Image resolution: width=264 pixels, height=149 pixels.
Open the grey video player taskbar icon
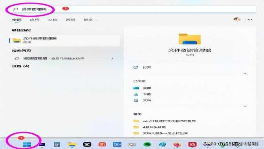pyautogui.click(x=132, y=145)
